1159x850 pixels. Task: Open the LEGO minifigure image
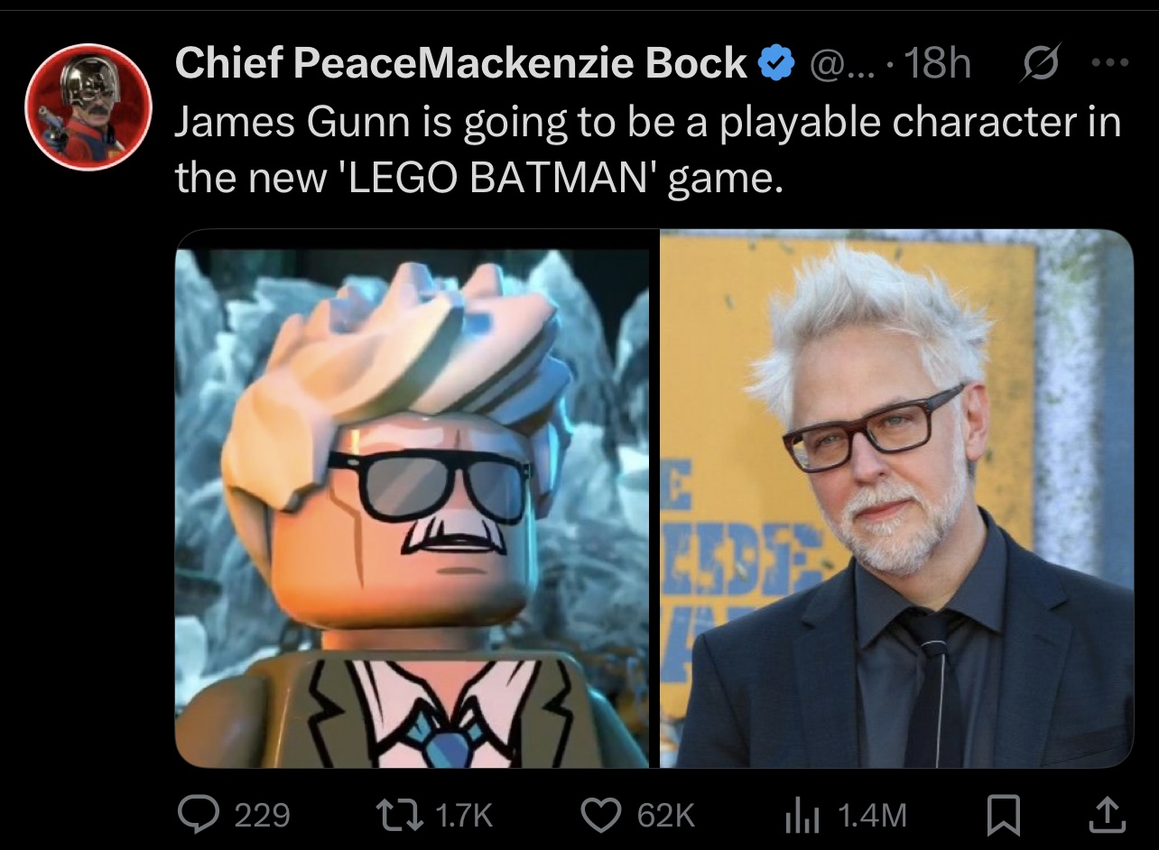point(412,498)
